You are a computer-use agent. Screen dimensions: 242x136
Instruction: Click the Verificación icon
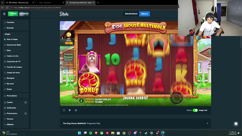[x=5, y=108]
